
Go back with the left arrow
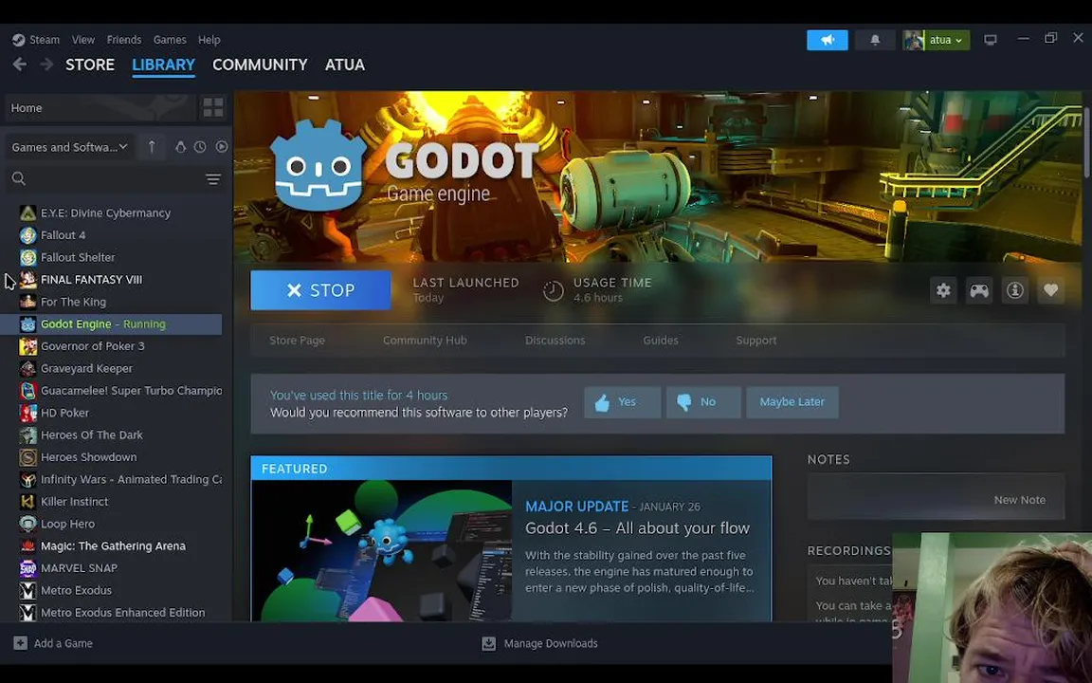tap(20, 65)
